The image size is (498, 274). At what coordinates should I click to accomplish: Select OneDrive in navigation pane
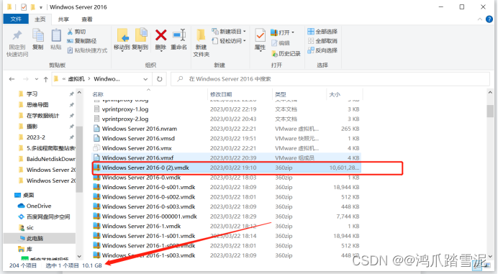[x=38, y=206]
